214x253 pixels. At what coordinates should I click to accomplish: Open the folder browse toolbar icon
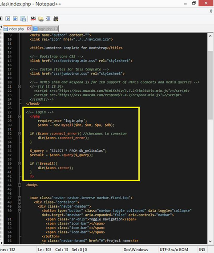pos(41,19)
